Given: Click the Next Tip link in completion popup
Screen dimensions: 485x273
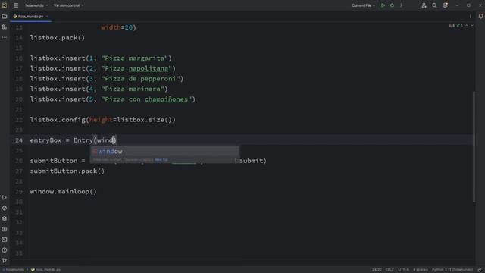Looking at the screenshot, I should [161, 160].
